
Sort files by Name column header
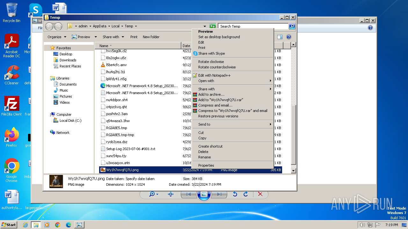pyautogui.click(x=138, y=46)
